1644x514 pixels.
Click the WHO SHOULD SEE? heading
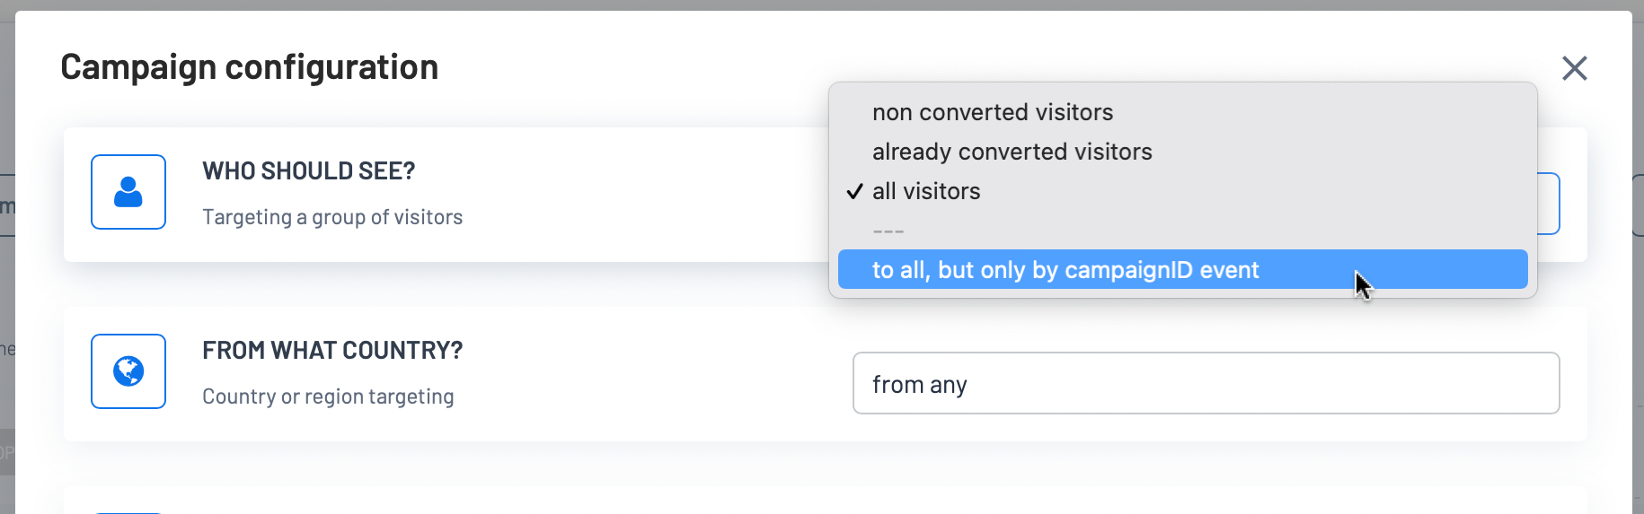click(309, 170)
